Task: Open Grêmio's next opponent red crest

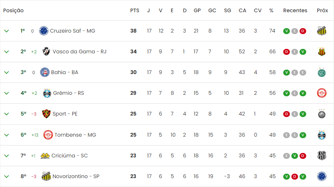Action: pos(322,93)
